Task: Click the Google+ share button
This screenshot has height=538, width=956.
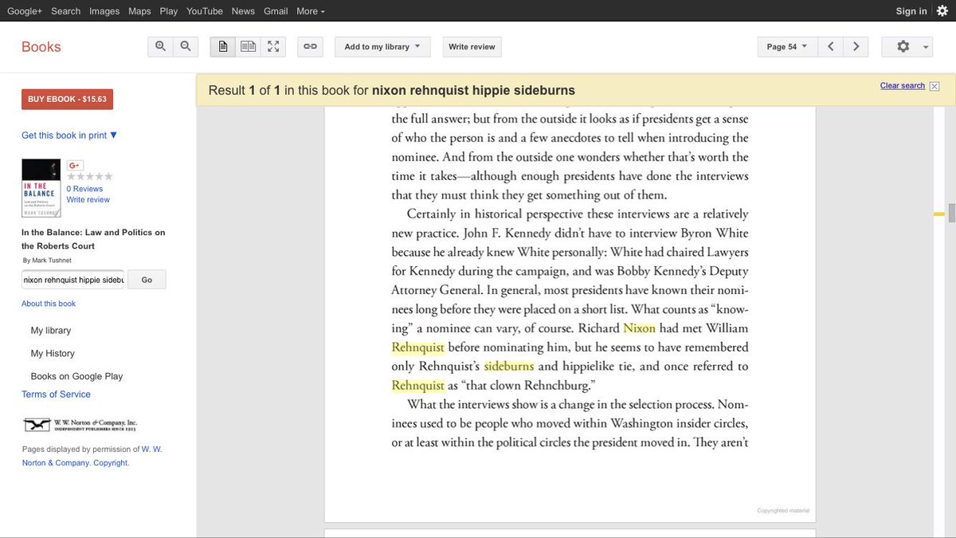Action: point(75,165)
